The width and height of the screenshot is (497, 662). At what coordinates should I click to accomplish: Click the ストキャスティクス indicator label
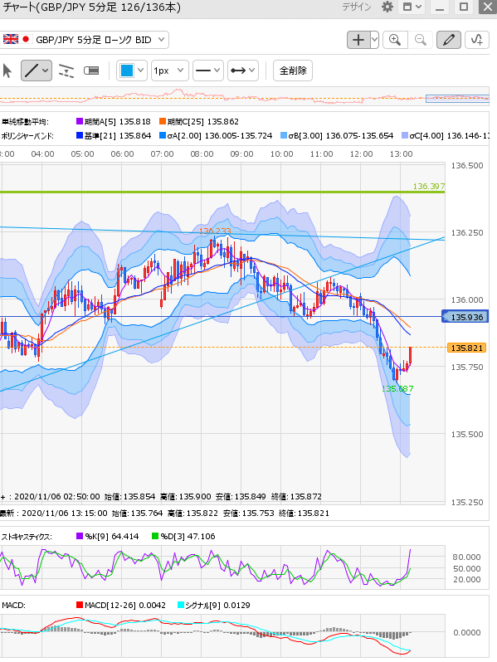(27, 537)
